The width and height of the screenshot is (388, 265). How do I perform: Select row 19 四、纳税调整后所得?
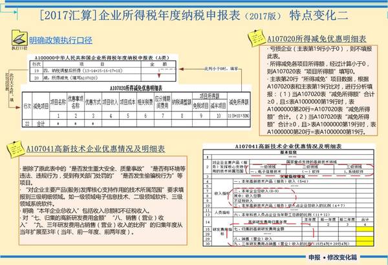[103, 70]
